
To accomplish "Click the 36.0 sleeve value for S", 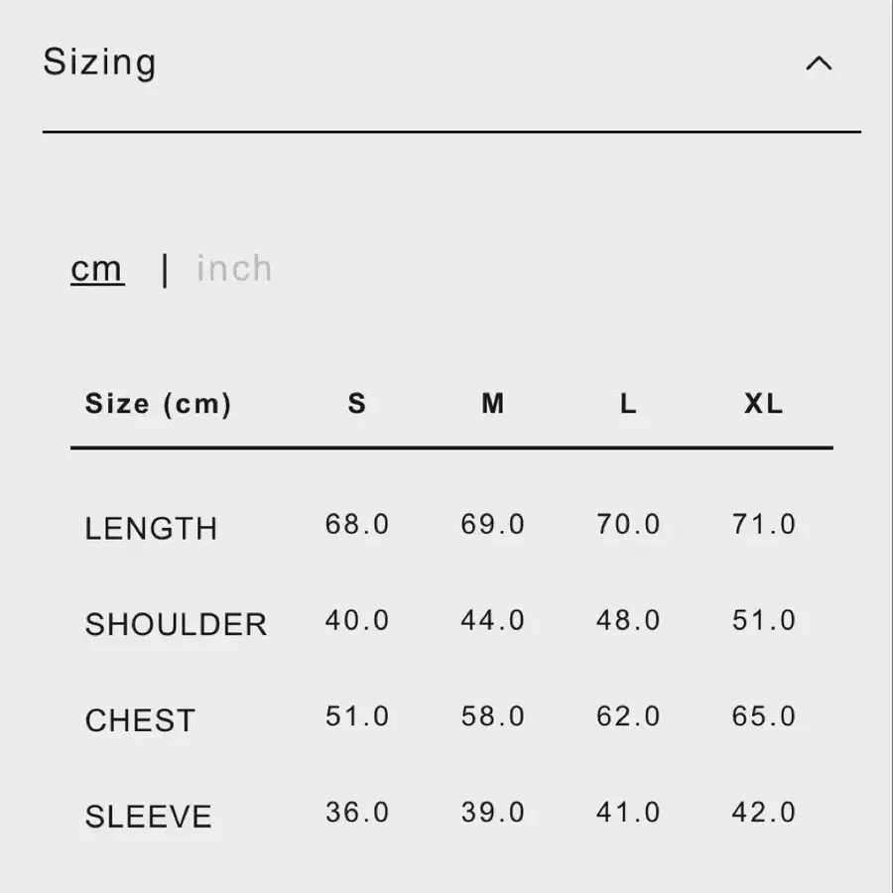I will 357,813.
